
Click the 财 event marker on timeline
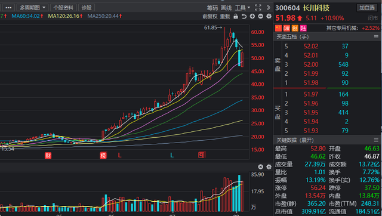click(x=48, y=155)
